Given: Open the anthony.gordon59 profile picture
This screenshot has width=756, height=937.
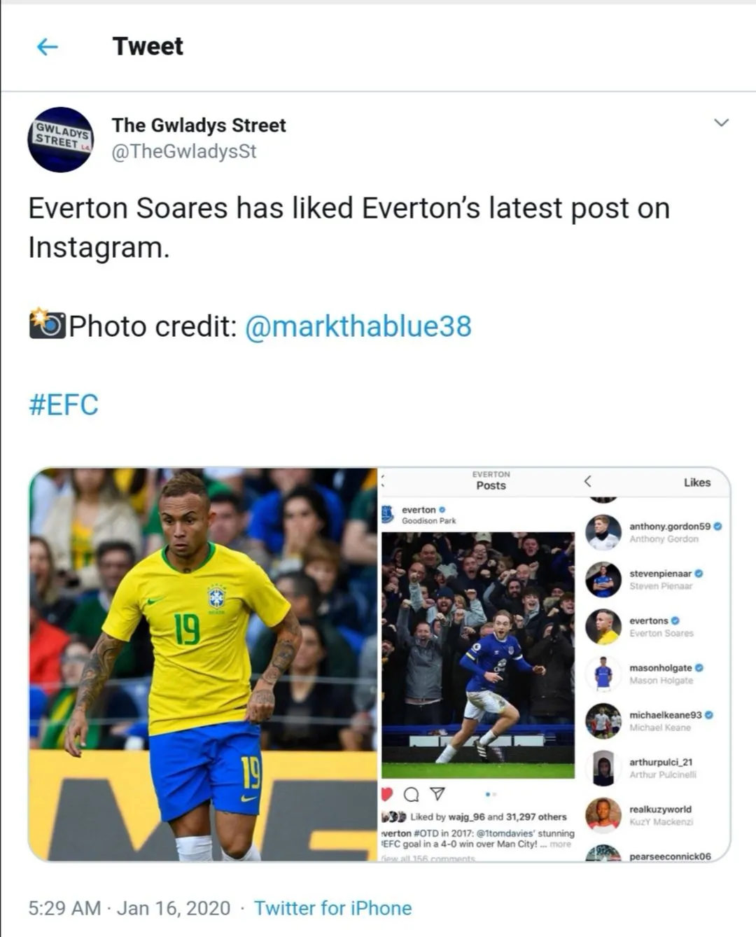Looking at the screenshot, I should (603, 532).
